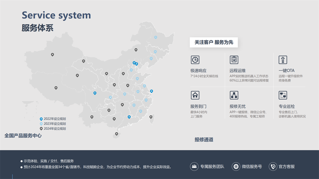Select the light-blue 2023年设立规划 legend marker
The width and height of the screenshot is (319, 179).
tap(41, 124)
